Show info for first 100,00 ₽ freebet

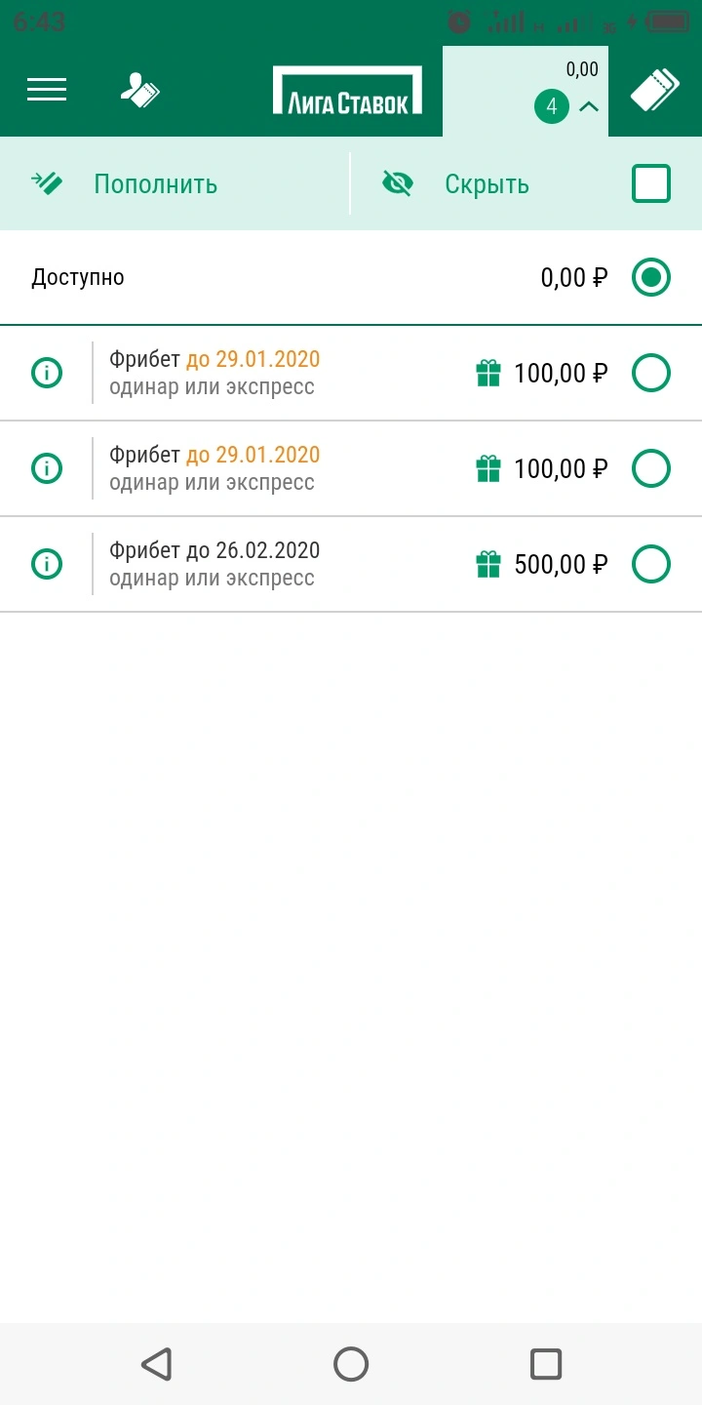47,373
